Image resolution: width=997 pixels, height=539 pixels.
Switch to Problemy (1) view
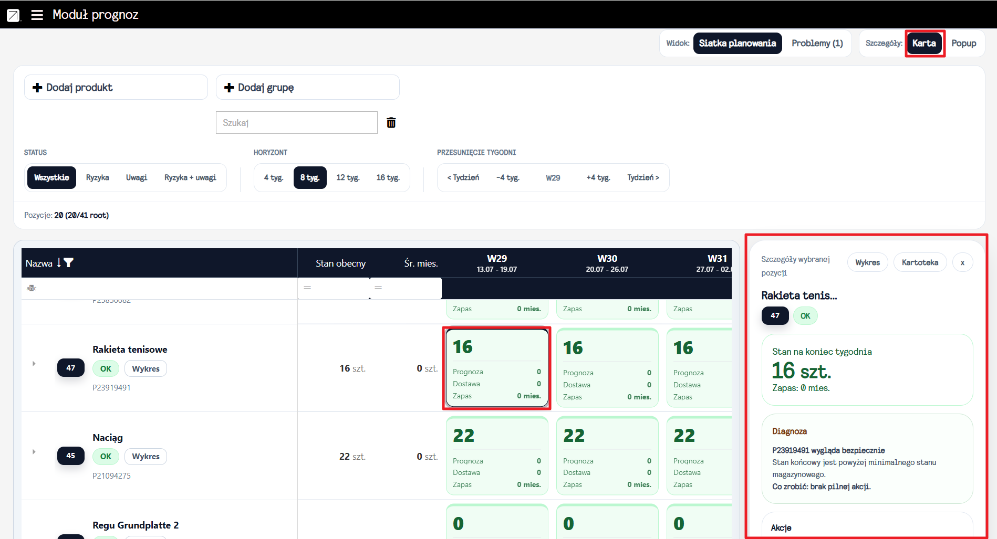click(817, 44)
